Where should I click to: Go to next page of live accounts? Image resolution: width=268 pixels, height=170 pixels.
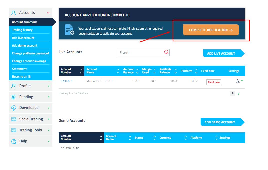point(239,94)
